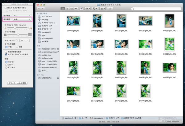Image resolution: width=185 pixels, height=126 pixels.
Task: Open the Dropbox toolbar menu
Action: pyautogui.click(x=95, y=9)
